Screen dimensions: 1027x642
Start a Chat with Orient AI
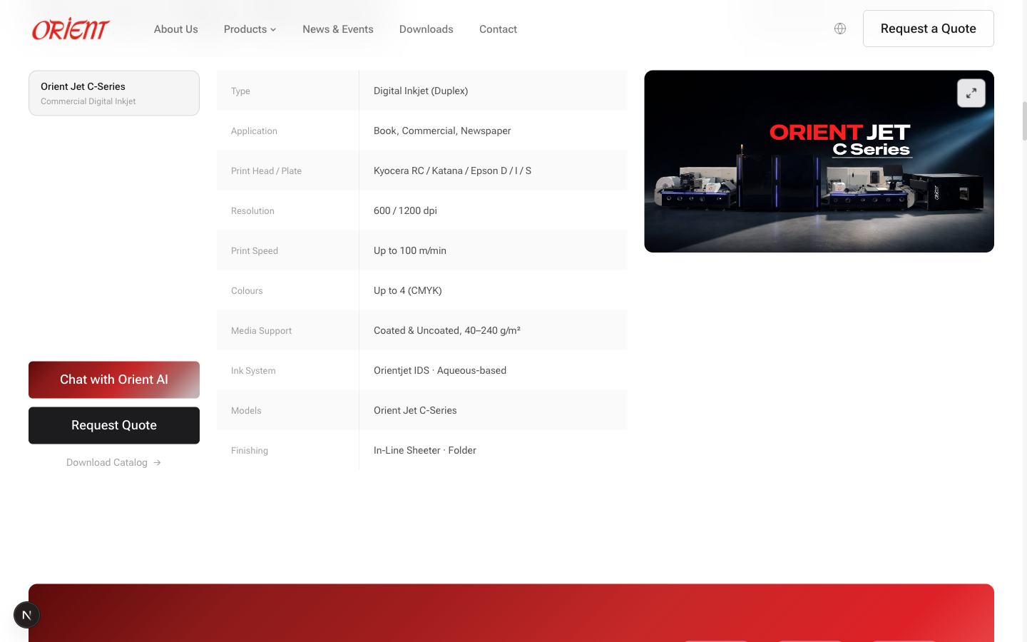pos(113,379)
